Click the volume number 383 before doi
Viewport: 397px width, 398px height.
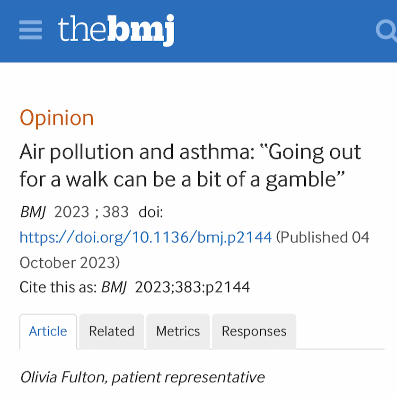click(x=115, y=212)
